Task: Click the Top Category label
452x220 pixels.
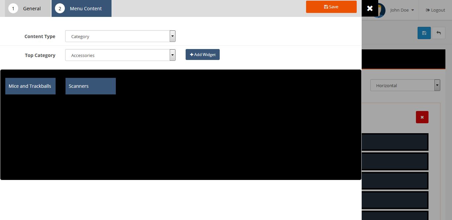Action: tap(40, 55)
